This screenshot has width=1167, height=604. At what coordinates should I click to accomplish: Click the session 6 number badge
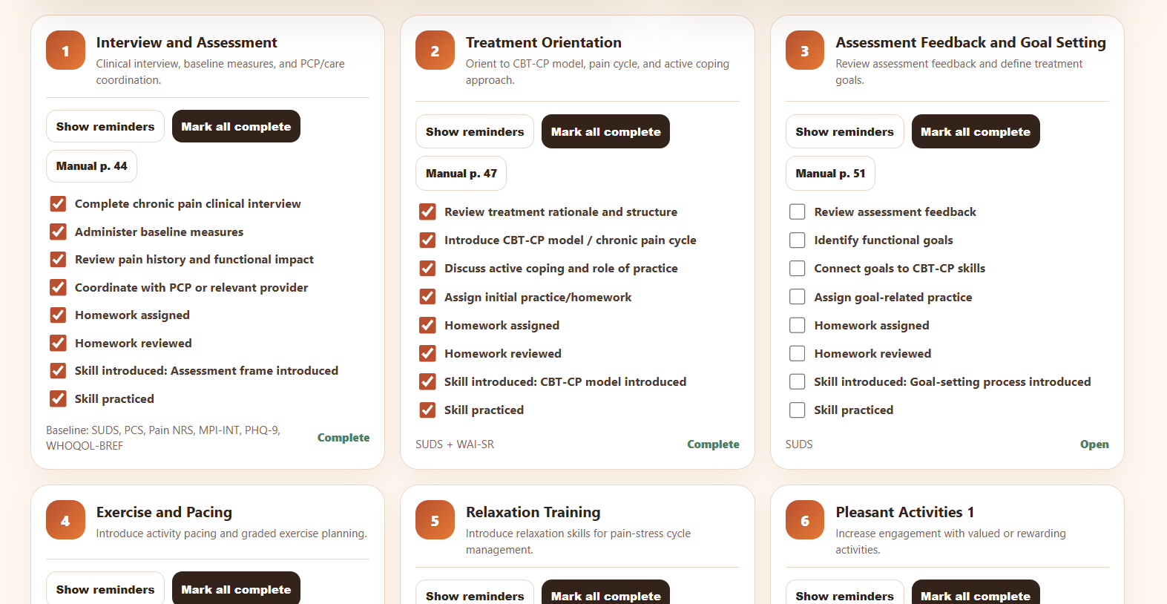click(x=805, y=520)
